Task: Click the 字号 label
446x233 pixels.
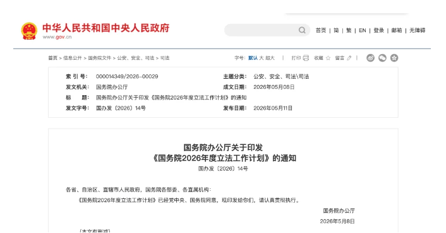Action: click(x=240, y=58)
